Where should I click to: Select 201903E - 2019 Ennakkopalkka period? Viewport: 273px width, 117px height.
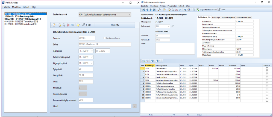(19, 17)
